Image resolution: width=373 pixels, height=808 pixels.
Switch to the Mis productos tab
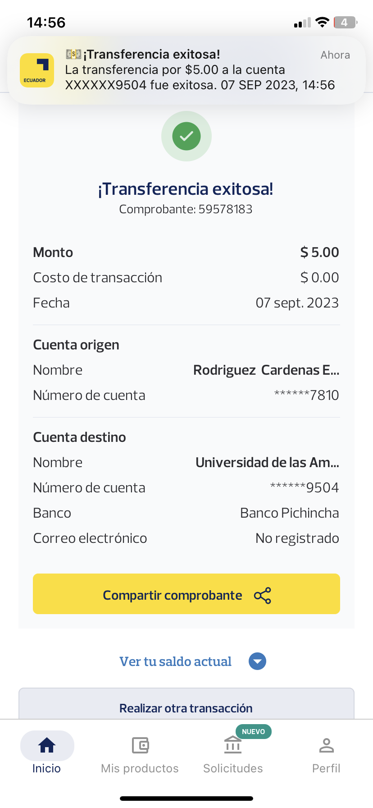coord(140,768)
